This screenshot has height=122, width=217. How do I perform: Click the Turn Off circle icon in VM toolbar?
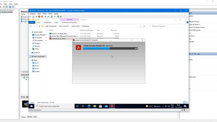coord(36,17)
